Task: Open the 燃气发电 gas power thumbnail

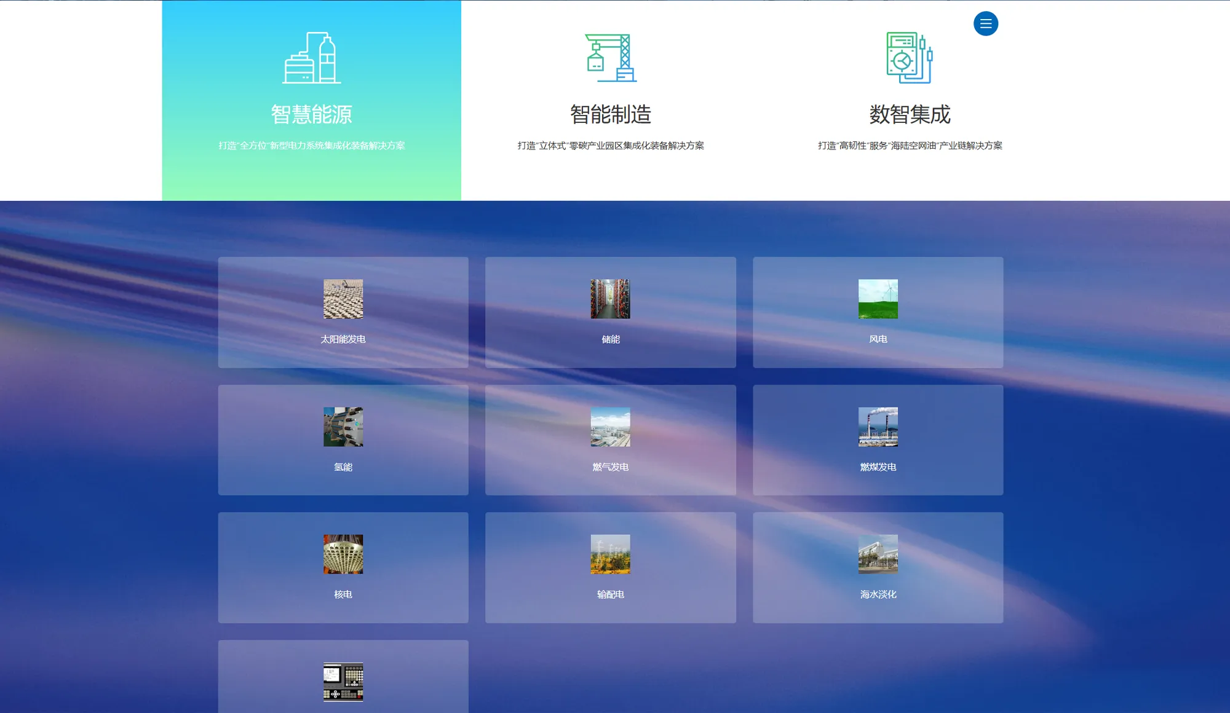Action: pos(610,427)
